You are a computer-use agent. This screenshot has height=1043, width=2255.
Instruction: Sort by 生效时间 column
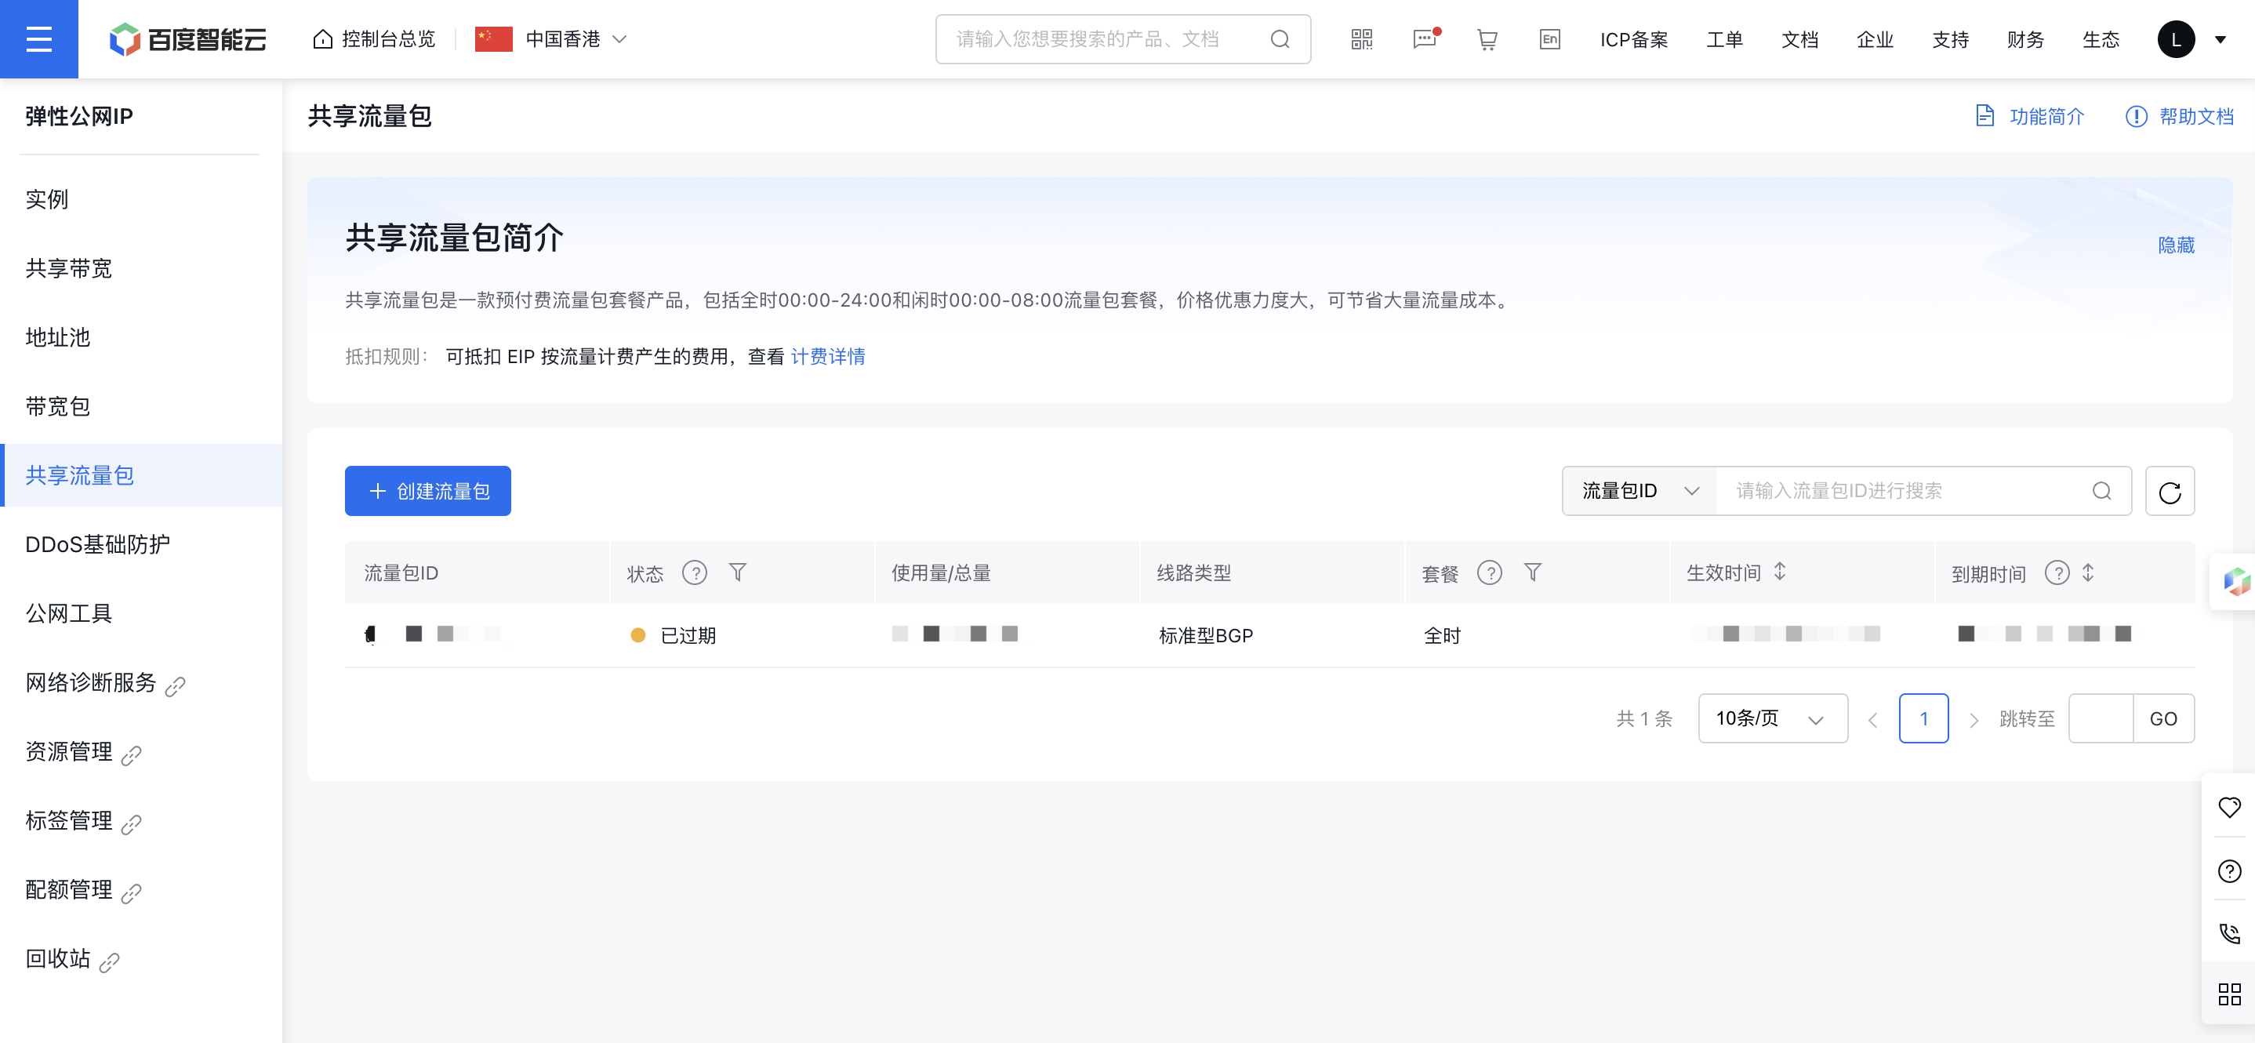1780,572
